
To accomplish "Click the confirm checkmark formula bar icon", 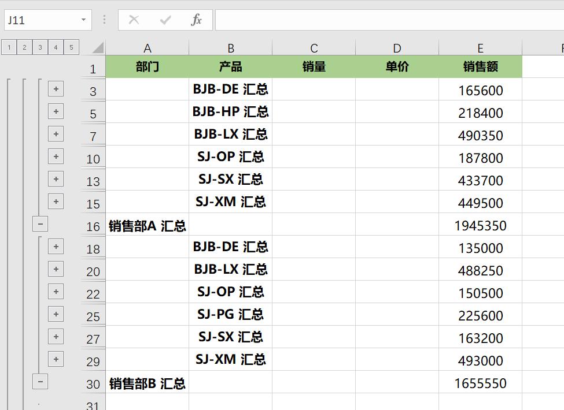I will [x=165, y=20].
